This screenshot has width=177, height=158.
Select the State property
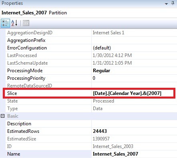coord(12,101)
